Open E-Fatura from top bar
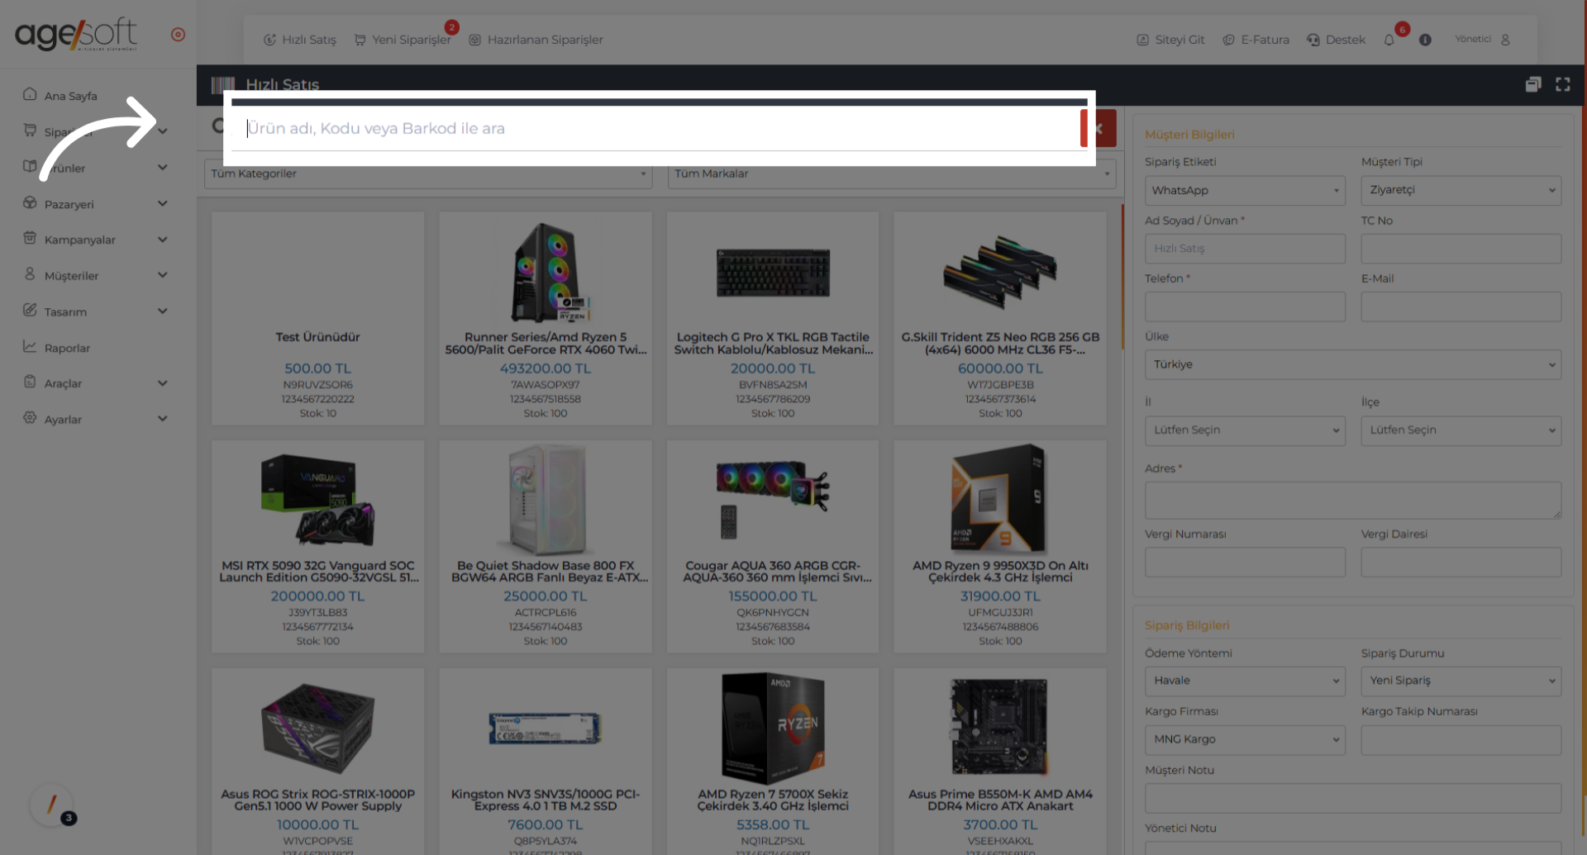 [1256, 40]
